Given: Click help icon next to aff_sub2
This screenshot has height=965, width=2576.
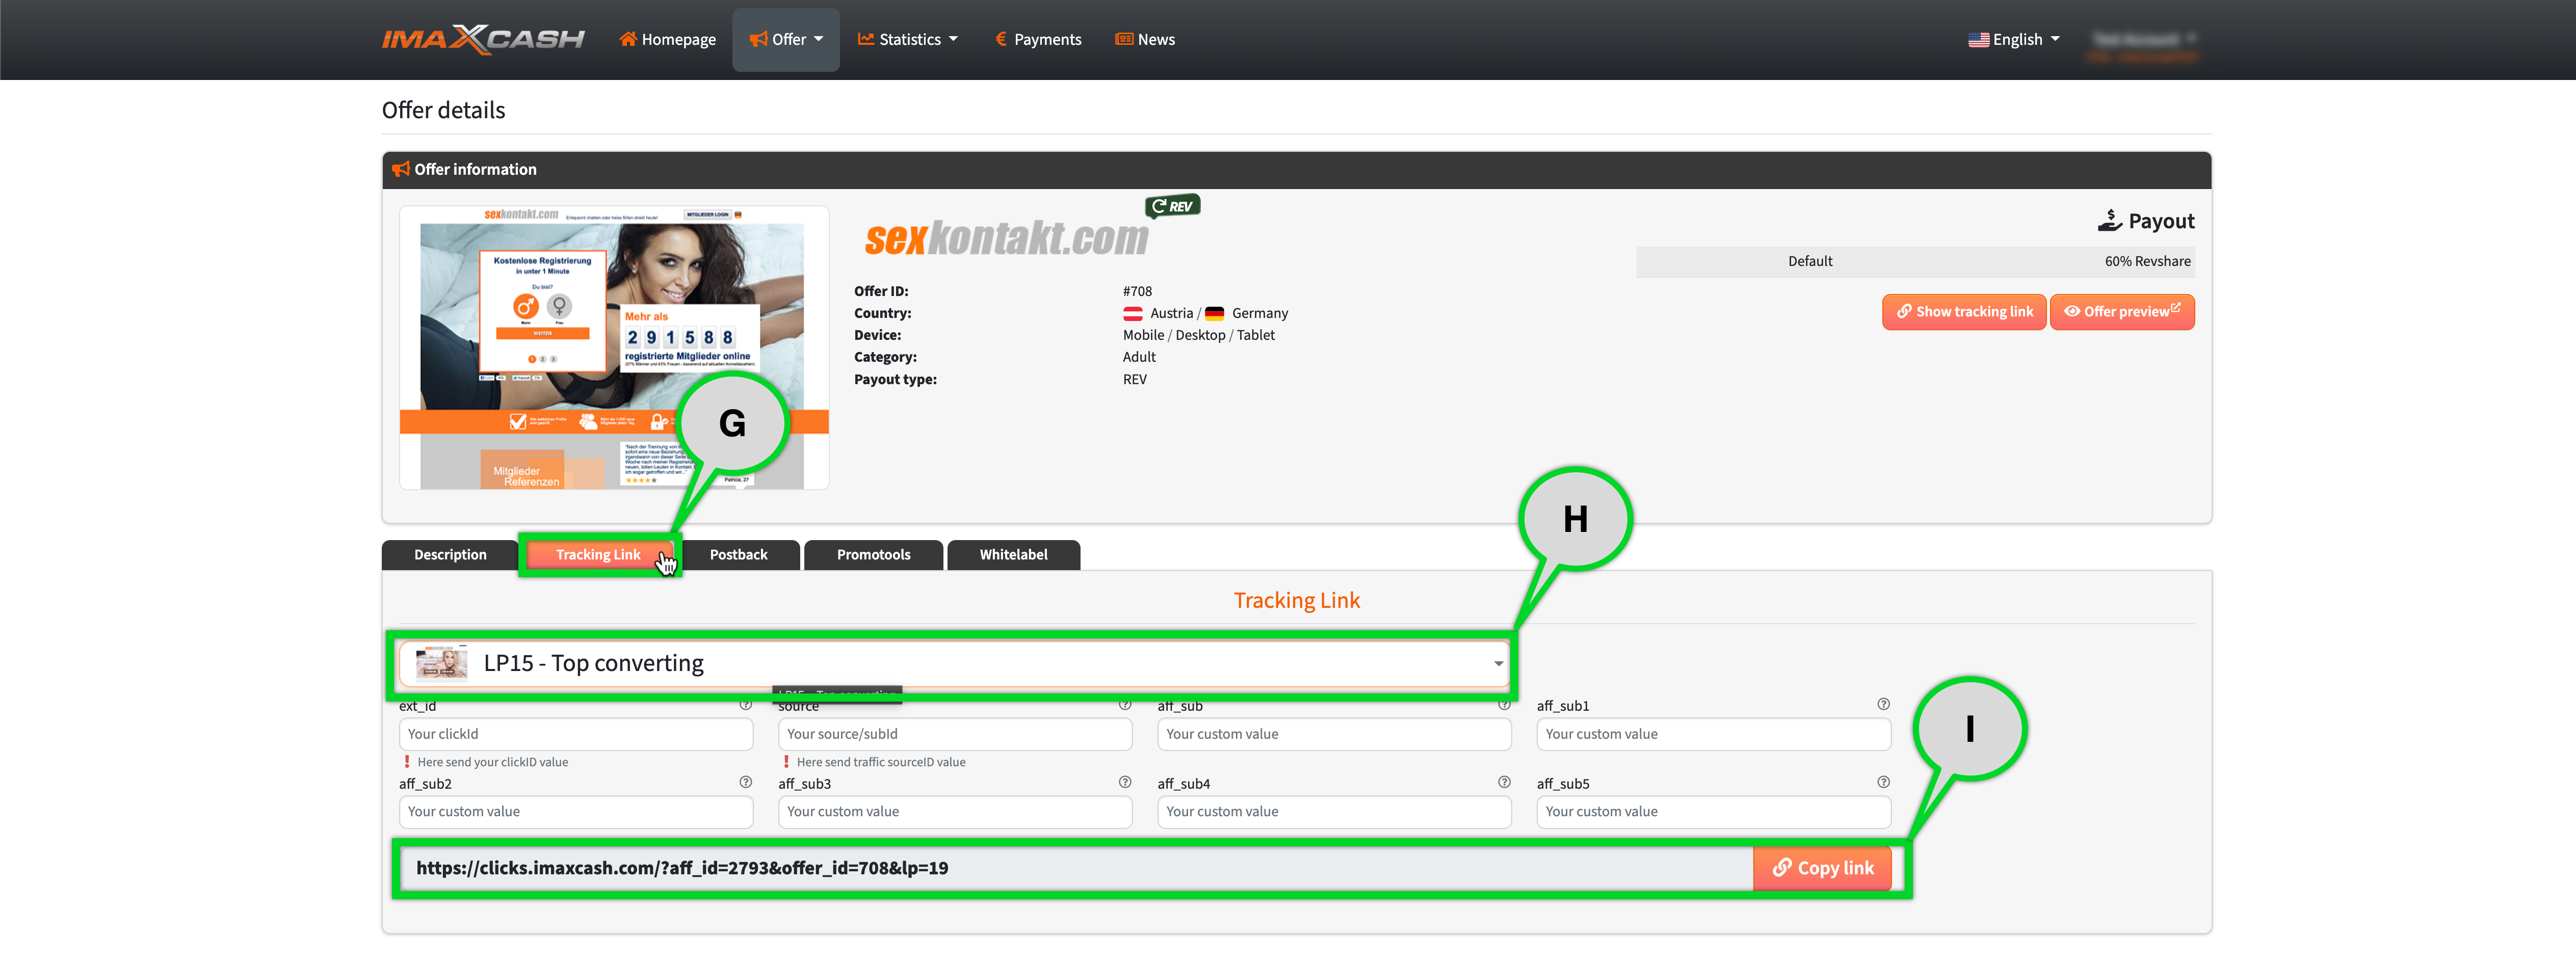Looking at the screenshot, I should point(745,782).
